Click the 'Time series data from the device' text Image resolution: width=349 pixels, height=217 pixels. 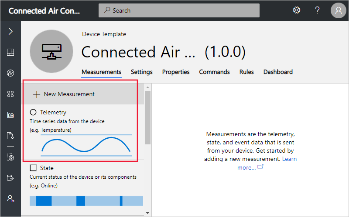pos(67,121)
